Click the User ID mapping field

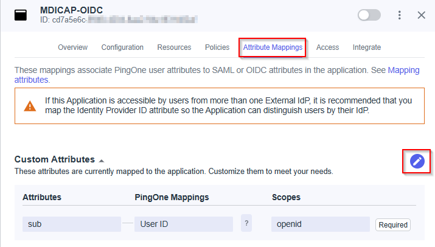pyautogui.click(x=183, y=224)
